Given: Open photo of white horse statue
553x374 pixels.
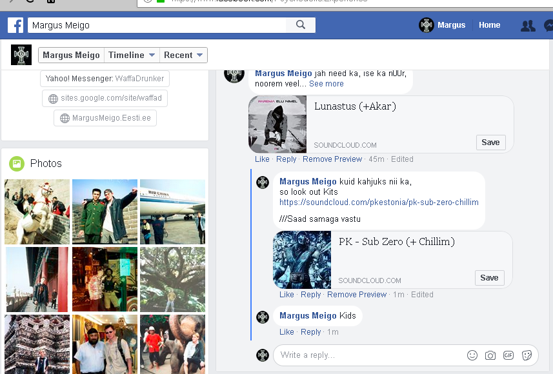Looking at the screenshot, I should click(37, 212).
